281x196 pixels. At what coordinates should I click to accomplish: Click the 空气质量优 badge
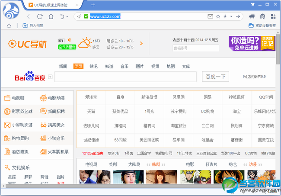point(67,47)
